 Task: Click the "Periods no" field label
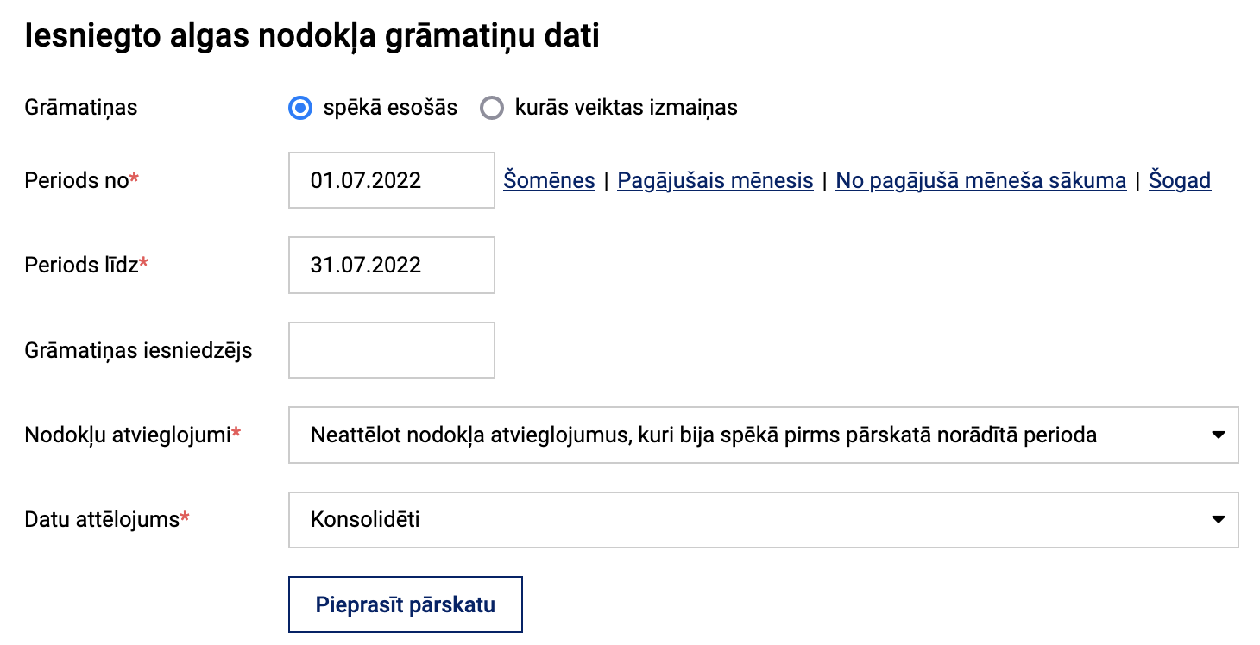(77, 181)
